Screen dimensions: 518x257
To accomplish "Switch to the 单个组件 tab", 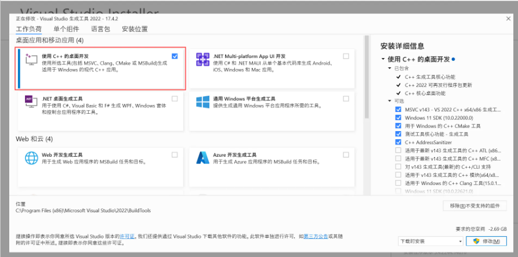I will pyautogui.click(x=66, y=29).
